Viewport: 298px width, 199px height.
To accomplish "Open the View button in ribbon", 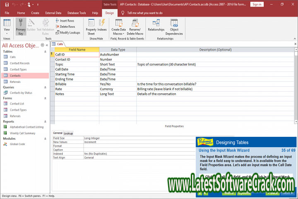I will [x=7, y=27].
